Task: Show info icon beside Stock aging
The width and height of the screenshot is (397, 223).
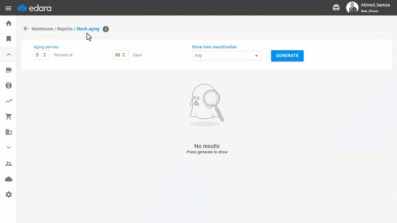Action: coord(106,29)
